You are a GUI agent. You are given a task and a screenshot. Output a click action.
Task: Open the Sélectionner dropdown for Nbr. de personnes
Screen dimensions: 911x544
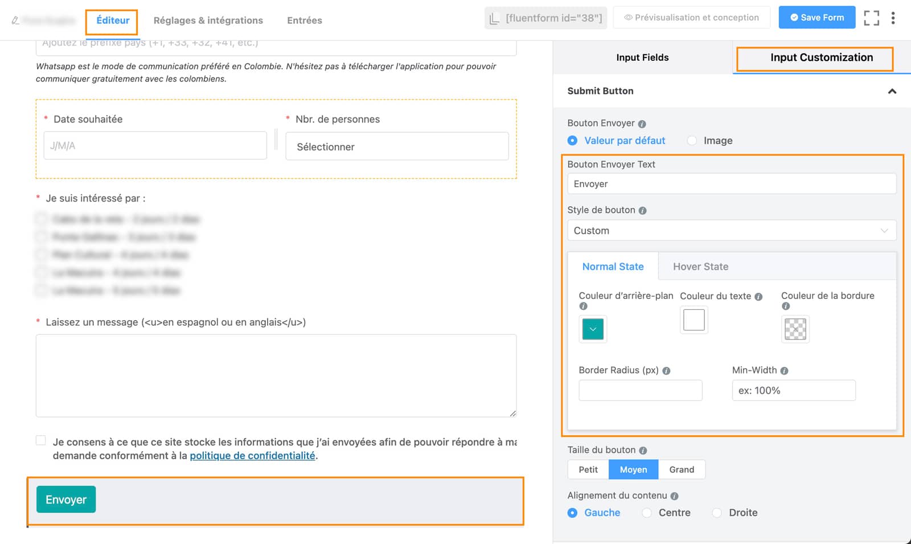point(397,146)
